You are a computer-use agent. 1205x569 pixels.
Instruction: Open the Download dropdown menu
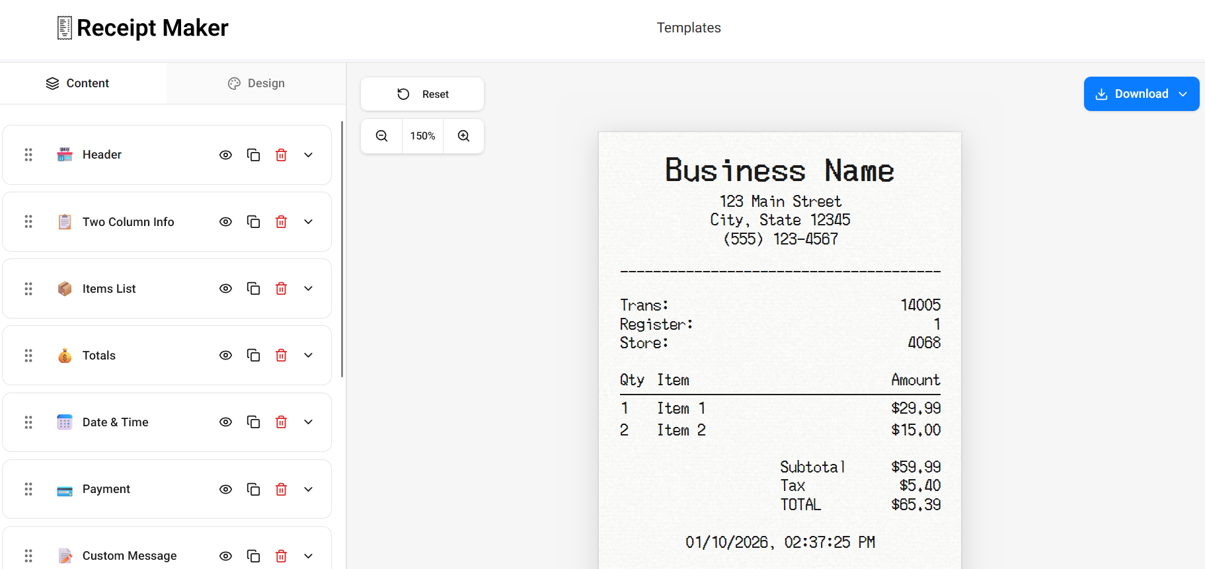(x=1183, y=94)
